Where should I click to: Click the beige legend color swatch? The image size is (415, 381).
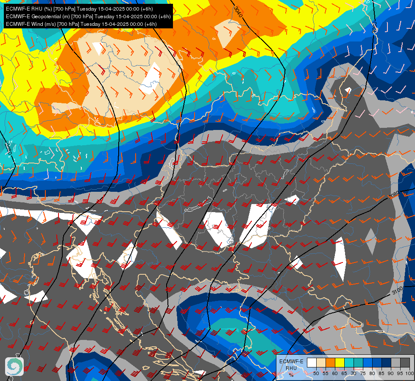coord(321,362)
